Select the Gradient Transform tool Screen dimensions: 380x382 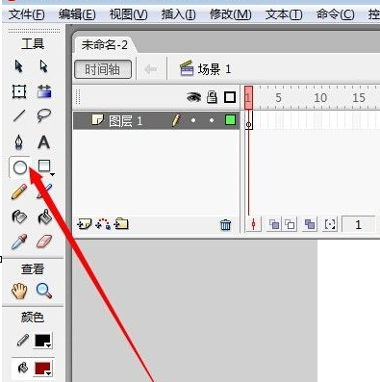pyautogui.click(x=44, y=91)
